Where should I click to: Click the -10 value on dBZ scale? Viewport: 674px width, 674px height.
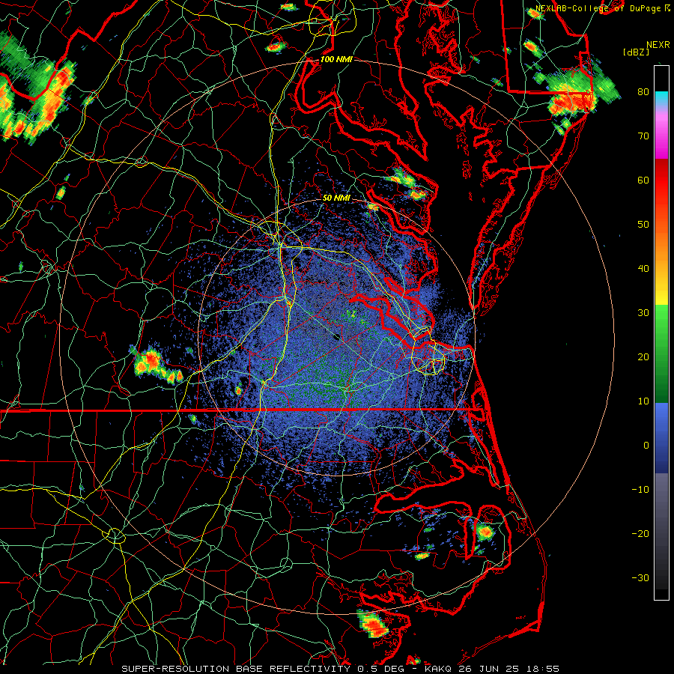click(640, 490)
